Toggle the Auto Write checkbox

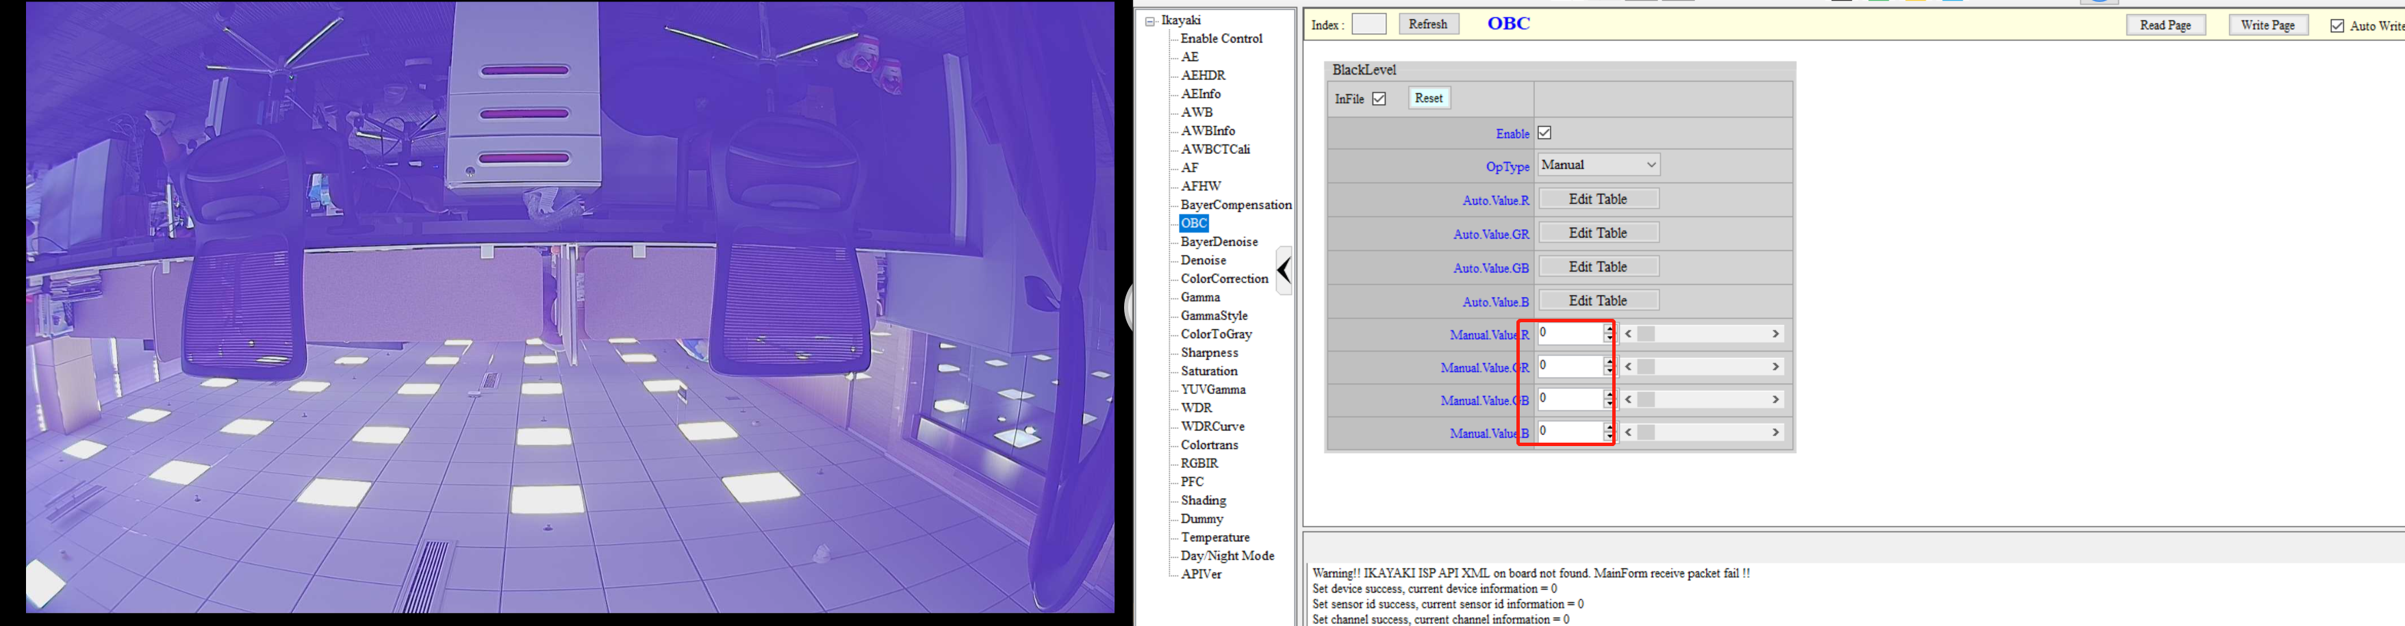(2337, 26)
